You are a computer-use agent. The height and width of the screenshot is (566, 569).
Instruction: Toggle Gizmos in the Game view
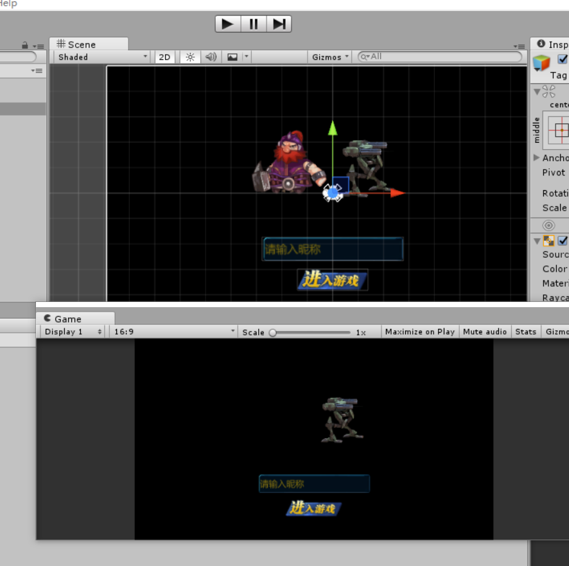556,332
